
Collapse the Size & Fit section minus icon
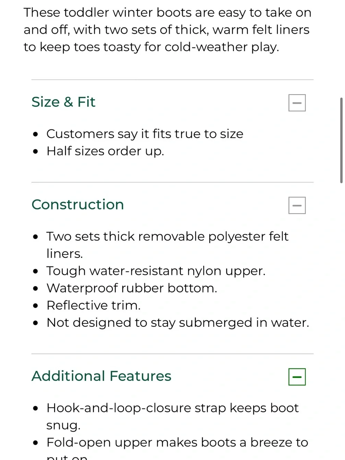click(x=297, y=103)
